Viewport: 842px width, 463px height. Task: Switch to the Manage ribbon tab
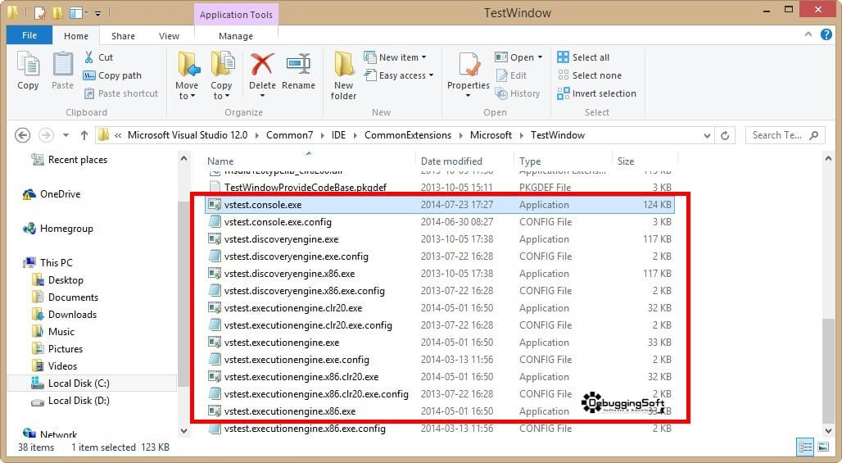point(236,36)
